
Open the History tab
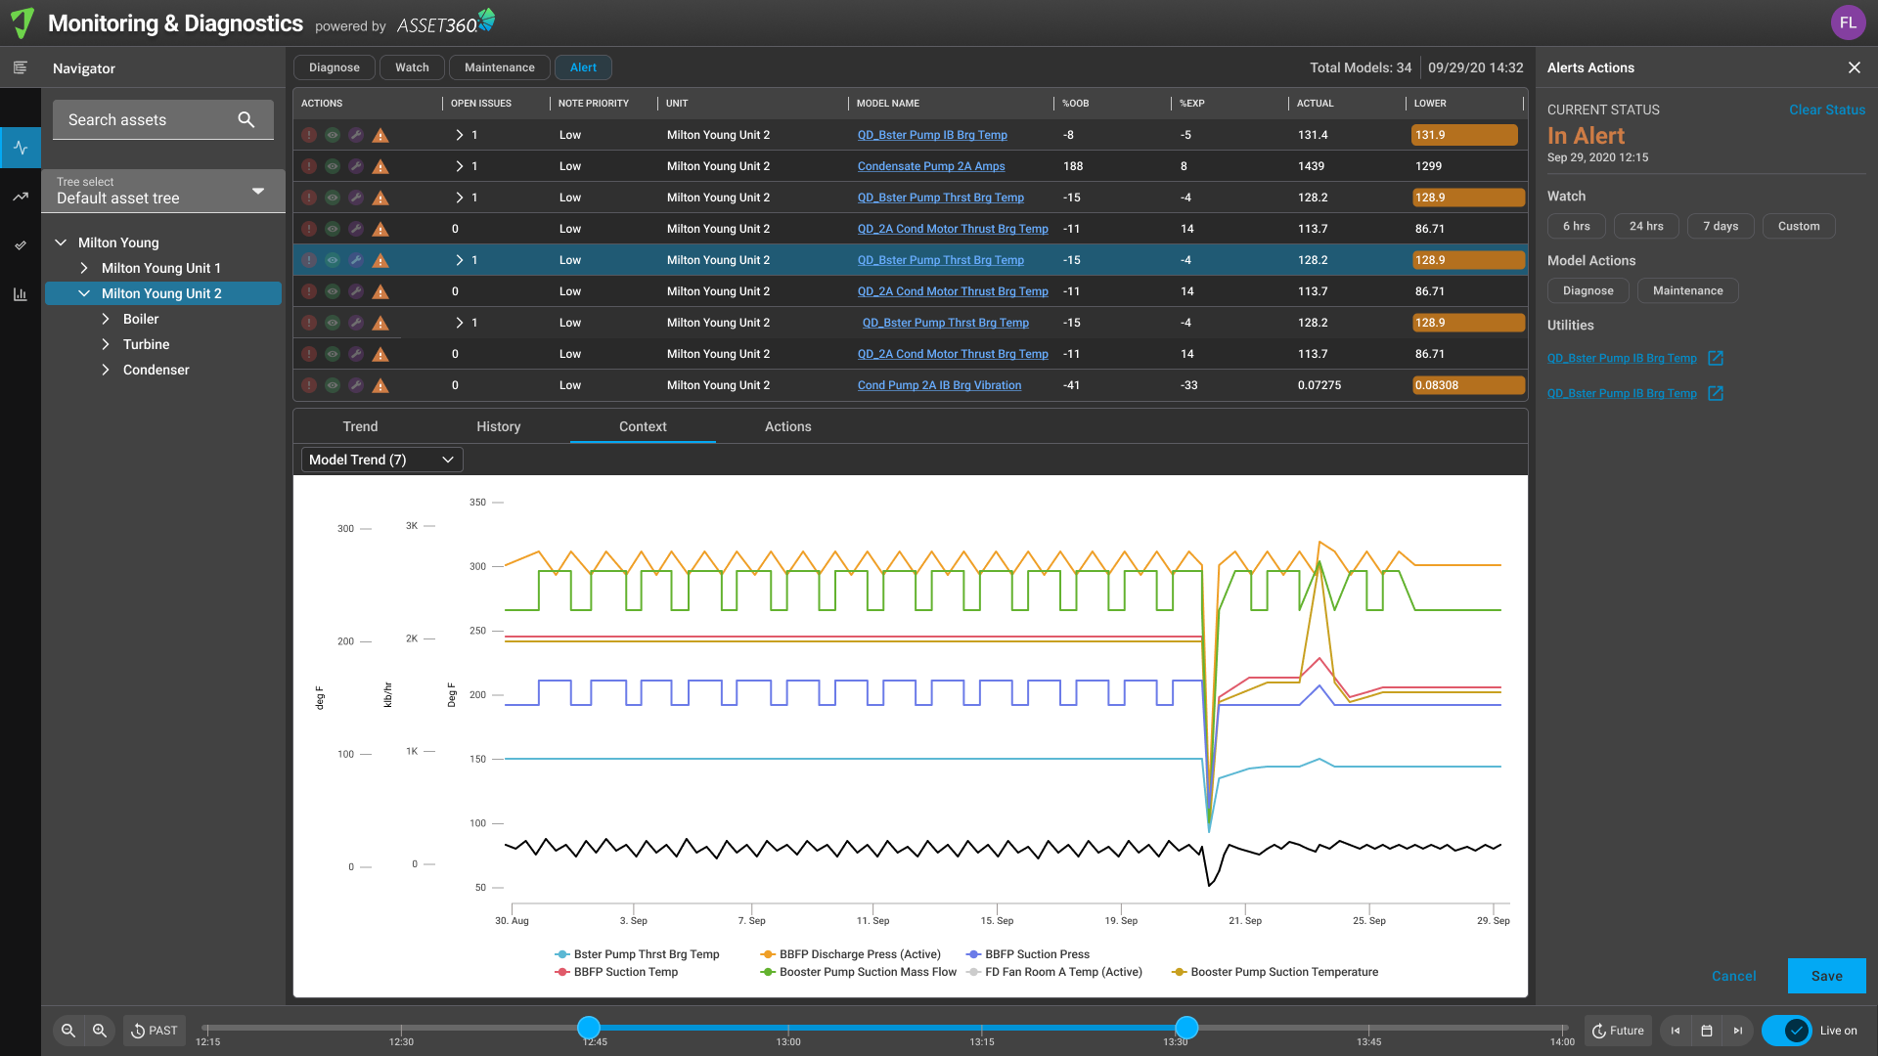tap(499, 426)
